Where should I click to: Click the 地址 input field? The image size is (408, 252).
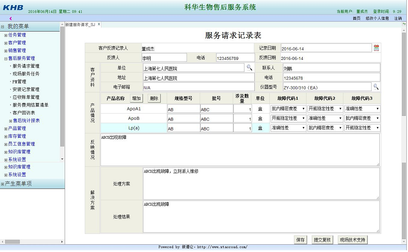tap(199, 77)
